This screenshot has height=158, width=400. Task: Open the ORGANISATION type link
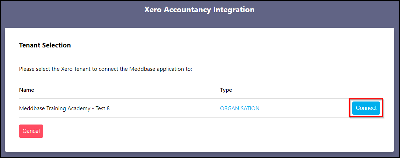(240, 108)
